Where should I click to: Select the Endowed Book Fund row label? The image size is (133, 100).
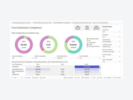click(x=18, y=69)
